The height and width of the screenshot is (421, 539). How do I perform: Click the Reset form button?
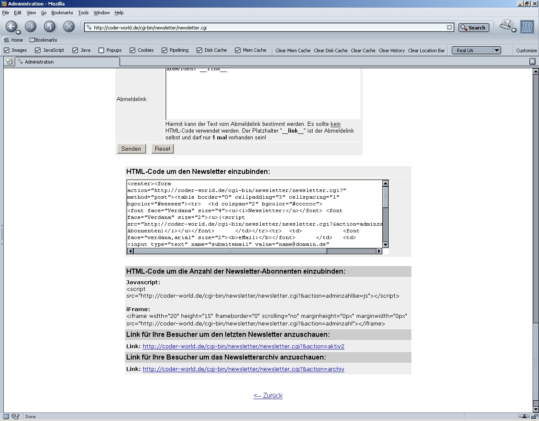[x=163, y=149]
